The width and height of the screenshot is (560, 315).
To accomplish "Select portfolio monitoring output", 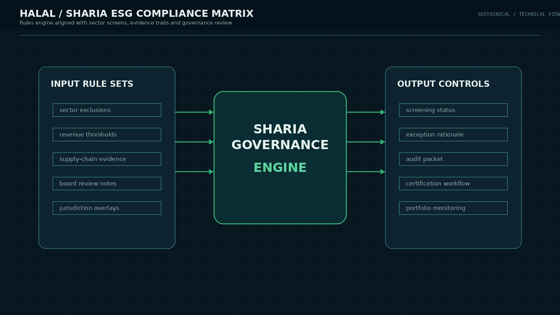I will [453, 208].
